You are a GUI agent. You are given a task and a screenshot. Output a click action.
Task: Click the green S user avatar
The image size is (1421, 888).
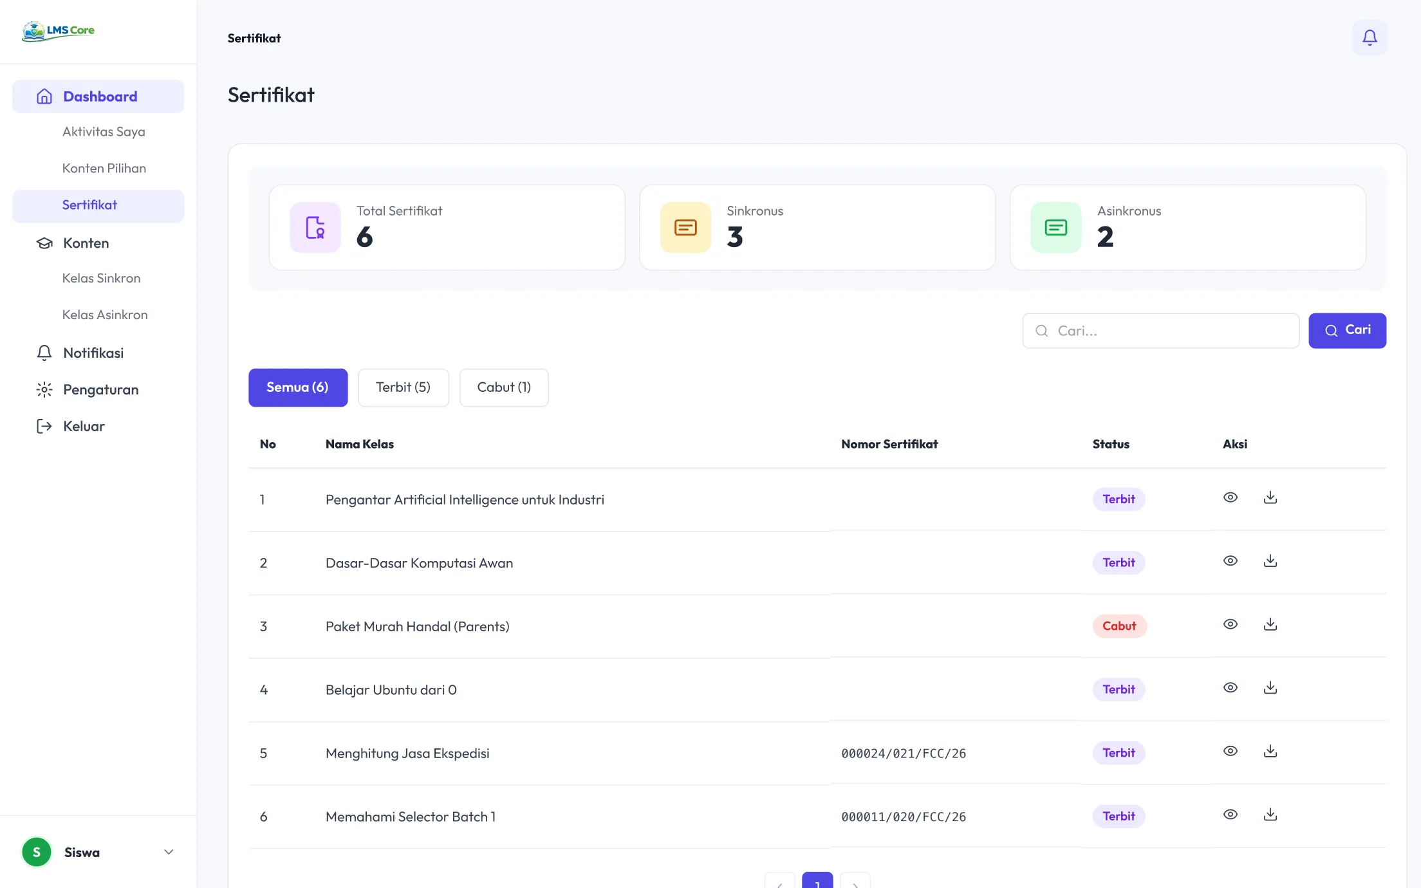pyautogui.click(x=37, y=852)
